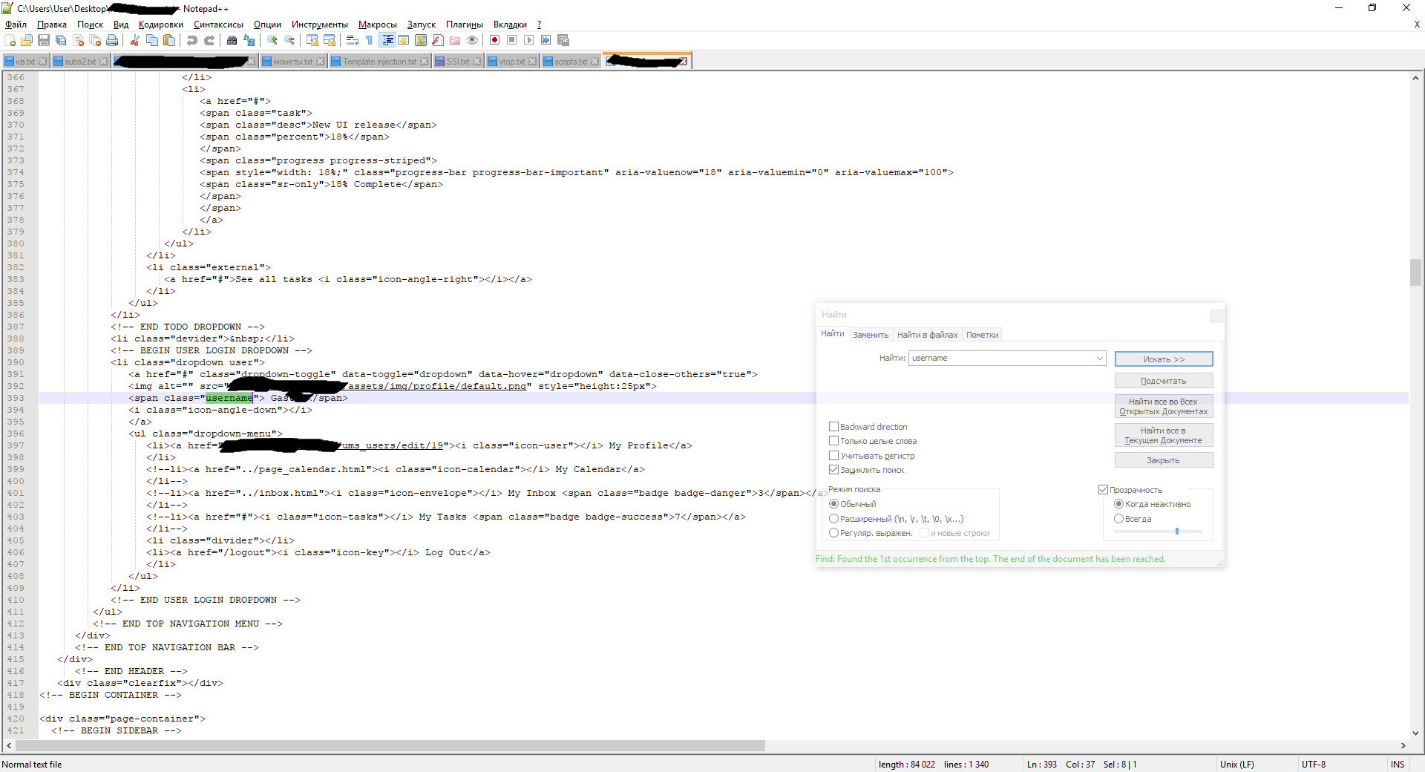Viewport: 1425px width, 772px height.
Task: Click 'Найти все во Всех Открытых Документах'
Action: click(1164, 407)
